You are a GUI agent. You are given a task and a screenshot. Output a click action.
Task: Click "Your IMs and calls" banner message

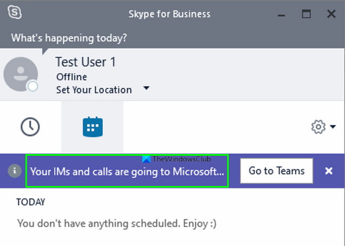(127, 171)
